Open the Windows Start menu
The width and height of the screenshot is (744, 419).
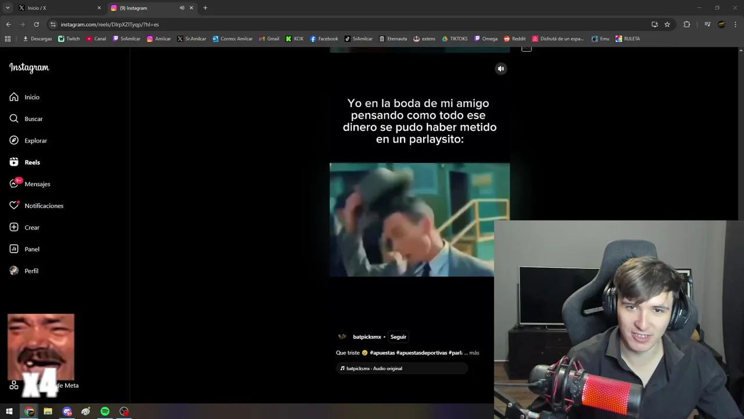(9, 411)
